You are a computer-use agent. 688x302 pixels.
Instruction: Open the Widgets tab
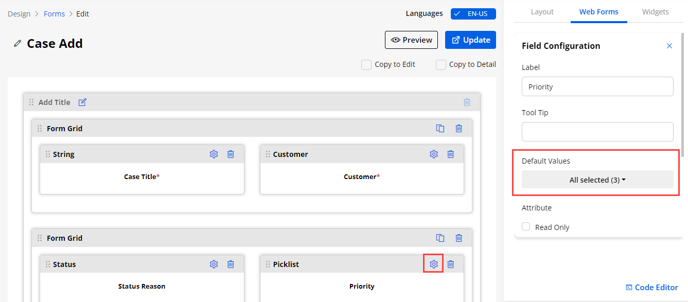(x=655, y=12)
